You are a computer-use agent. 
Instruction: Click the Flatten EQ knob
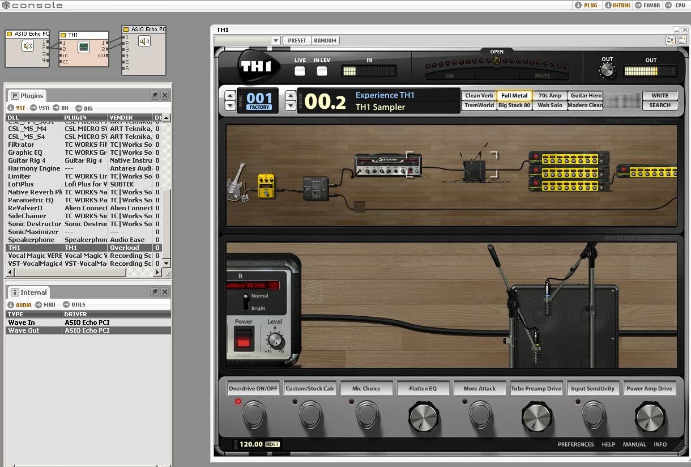tap(423, 418)
